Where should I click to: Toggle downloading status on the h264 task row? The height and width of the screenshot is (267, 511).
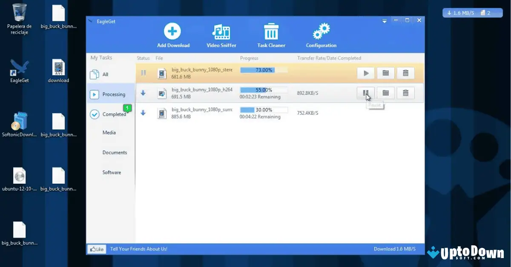point(143,93)
